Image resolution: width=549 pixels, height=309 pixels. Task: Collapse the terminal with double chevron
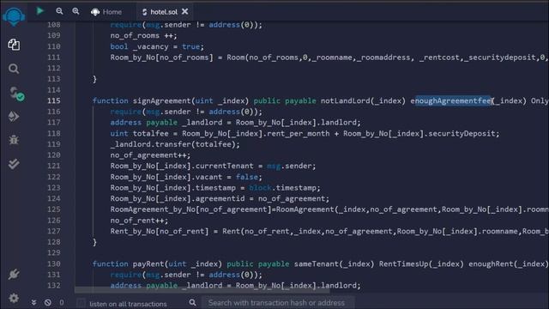point(33,302)
